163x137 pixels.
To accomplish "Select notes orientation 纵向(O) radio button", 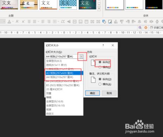I will coord(100,79).
